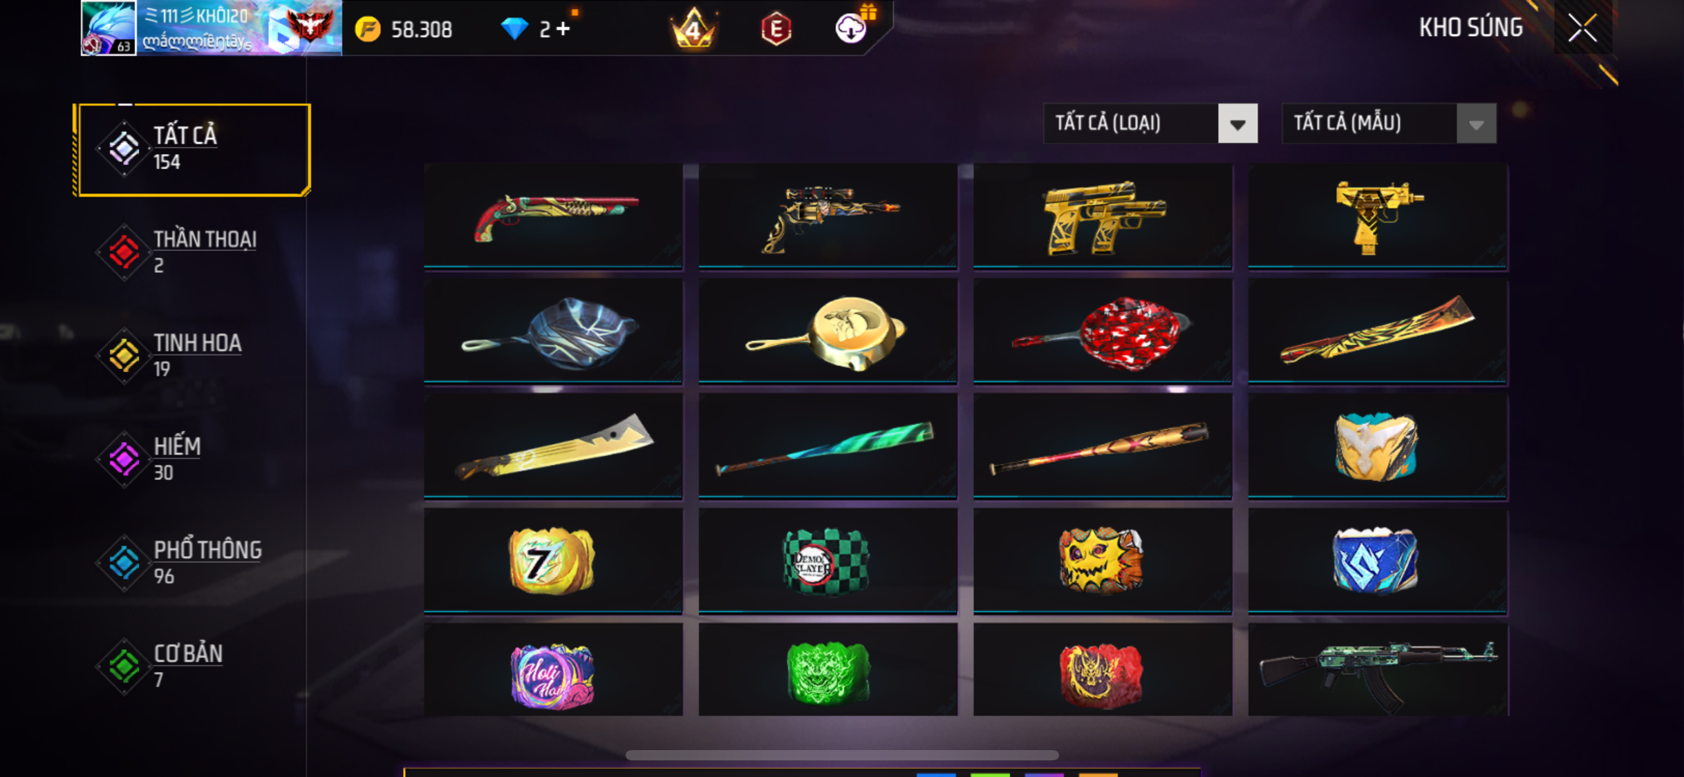Open the player profile avatar

tap(109, 28)
